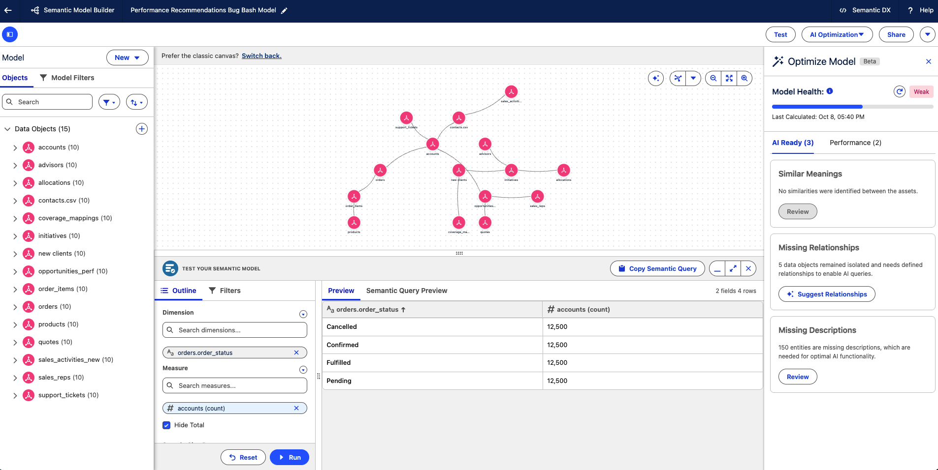938x470 pixels.
Task: Select the accounts node on canvas
Action: coord(432,144)
